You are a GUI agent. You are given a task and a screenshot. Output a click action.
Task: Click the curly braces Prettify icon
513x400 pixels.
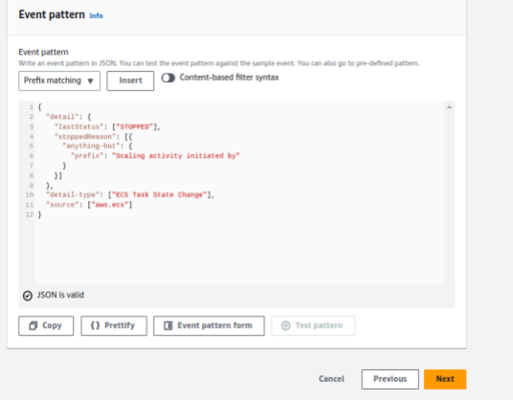pyautogui.click(x=95, y=325)
